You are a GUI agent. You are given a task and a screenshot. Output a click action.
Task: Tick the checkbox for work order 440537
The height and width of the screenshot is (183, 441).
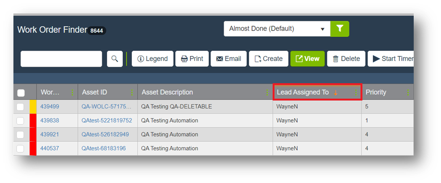[x=20, y=149]
